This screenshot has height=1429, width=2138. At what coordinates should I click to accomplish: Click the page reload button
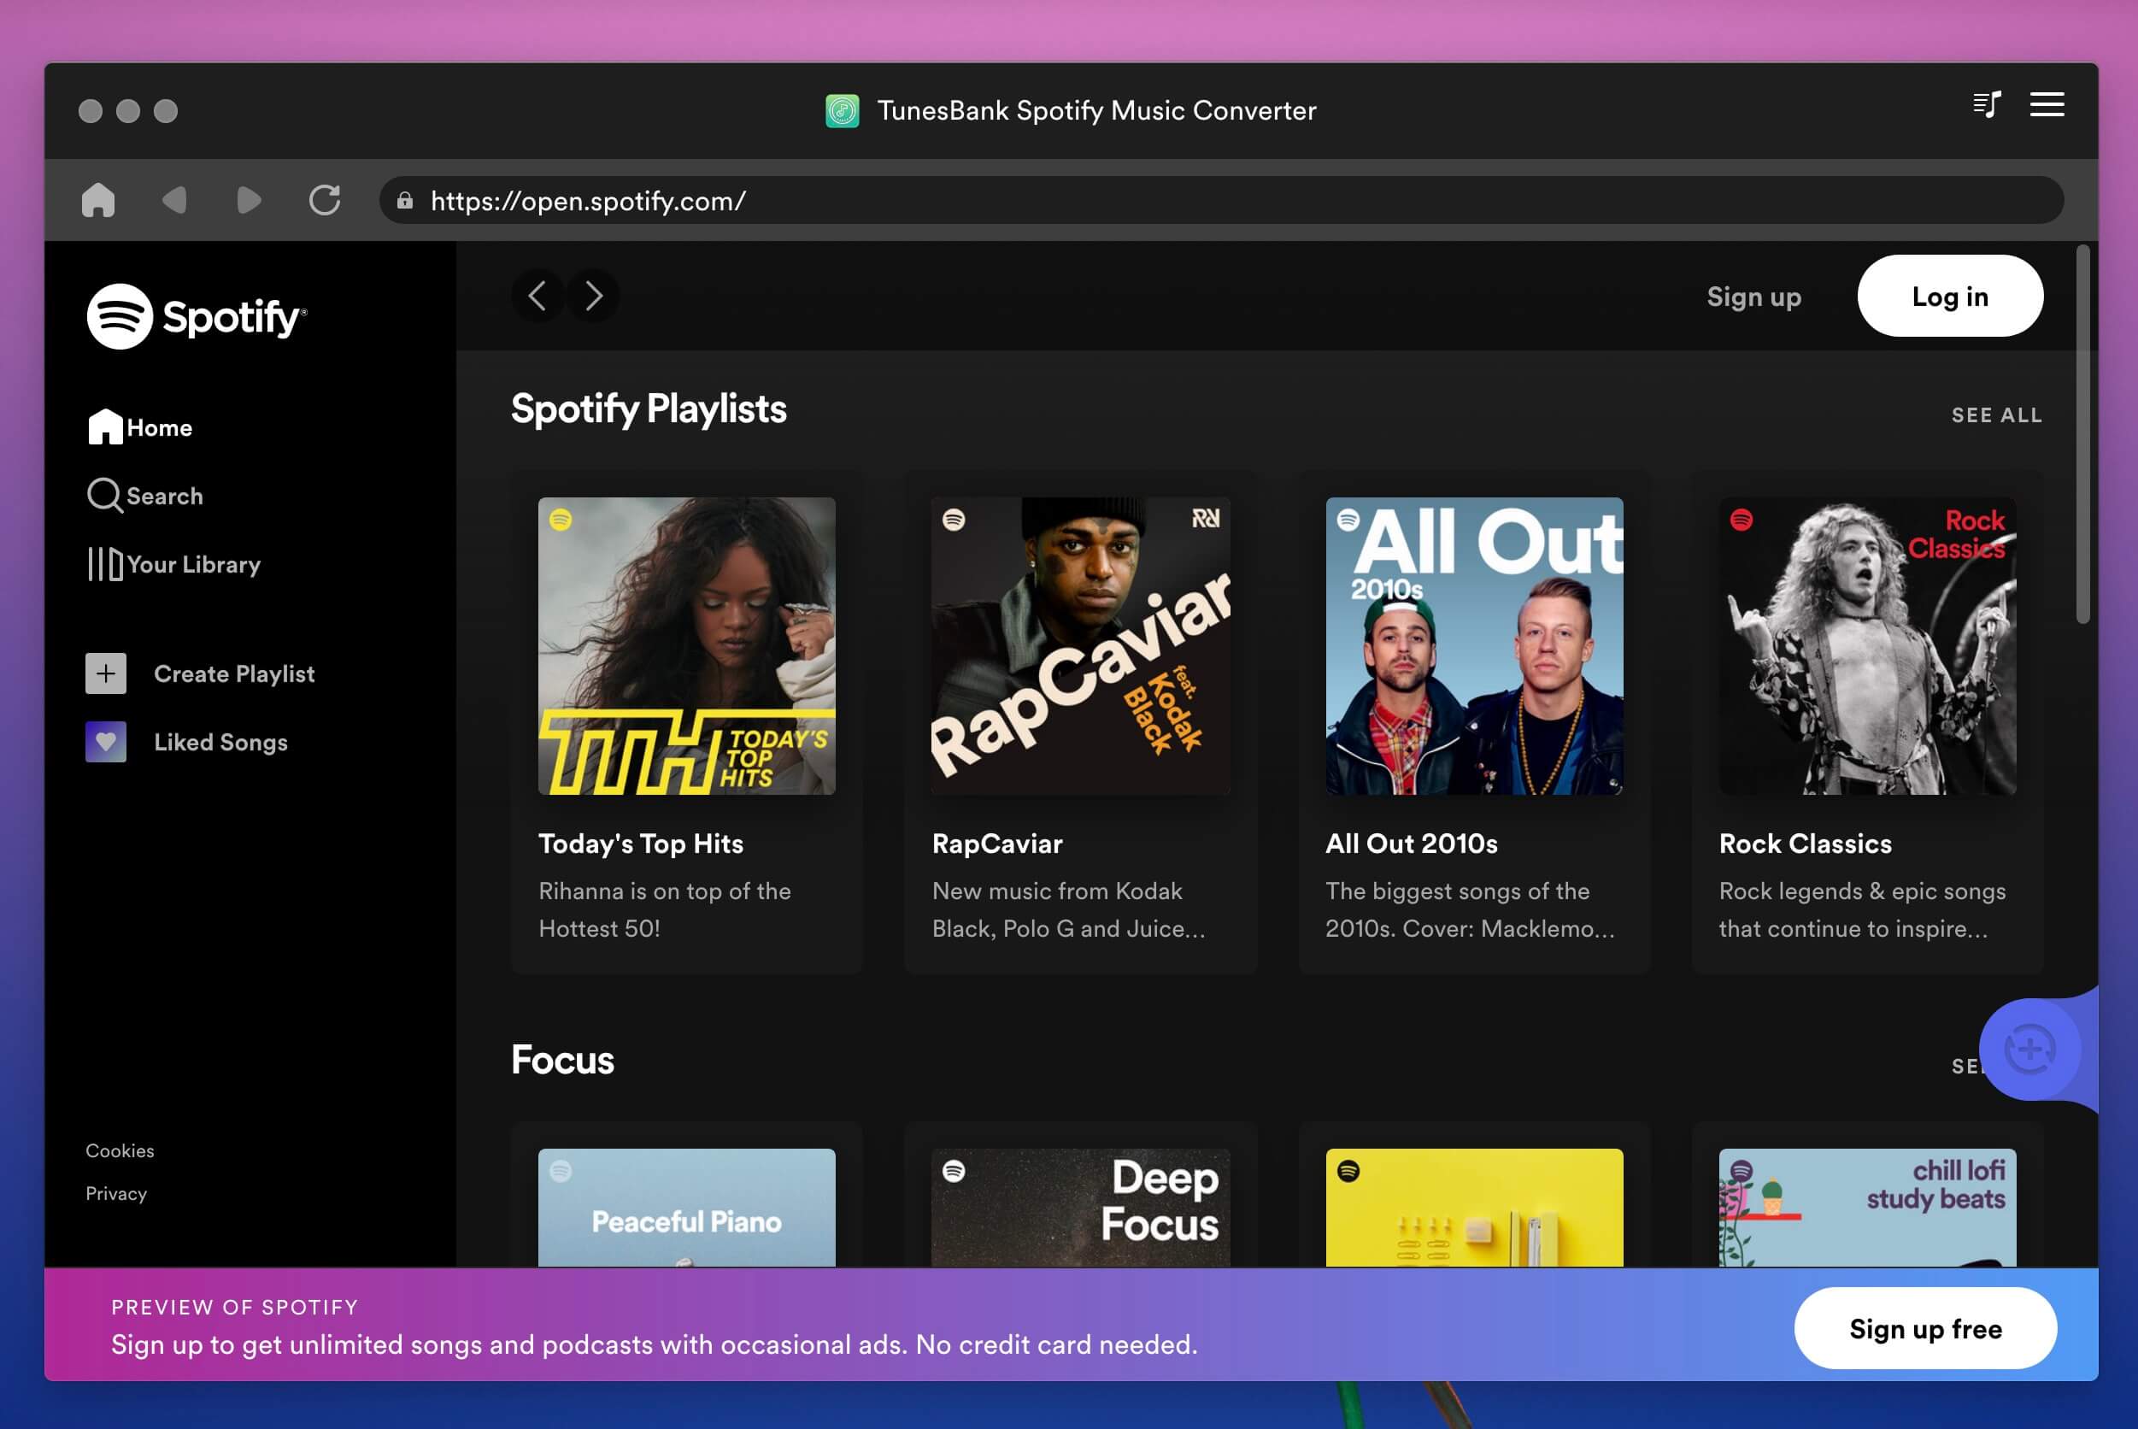[324, 199]
